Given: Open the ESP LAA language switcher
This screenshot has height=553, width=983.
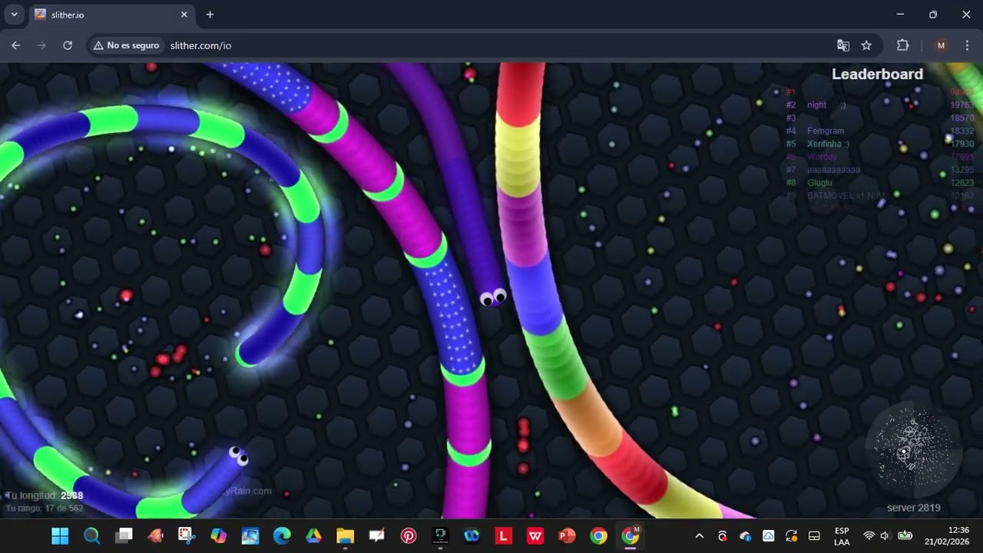Looking at the screenshot, I should click(842, 536).
